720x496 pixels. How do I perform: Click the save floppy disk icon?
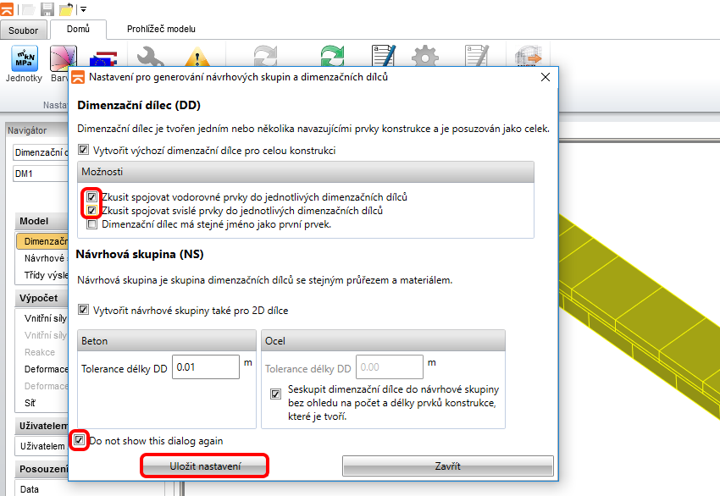pyautogui.click(x=47, y=8)
